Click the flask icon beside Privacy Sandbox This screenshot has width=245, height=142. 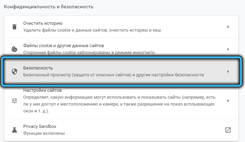point(14,130)
